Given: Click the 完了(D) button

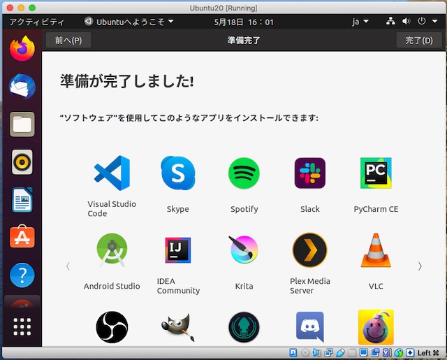Looking at the screenshot, I should 419,41.
